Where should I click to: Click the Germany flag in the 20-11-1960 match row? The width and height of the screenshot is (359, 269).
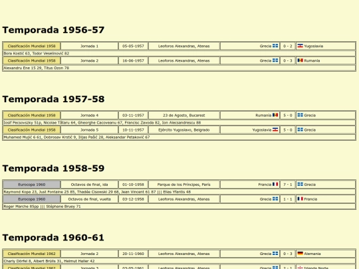tap(300, 254)
